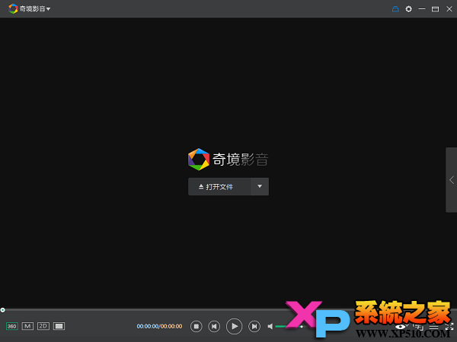
Task: Expand the dropdown arrow beside 打开文件
Action: (260, 186)
